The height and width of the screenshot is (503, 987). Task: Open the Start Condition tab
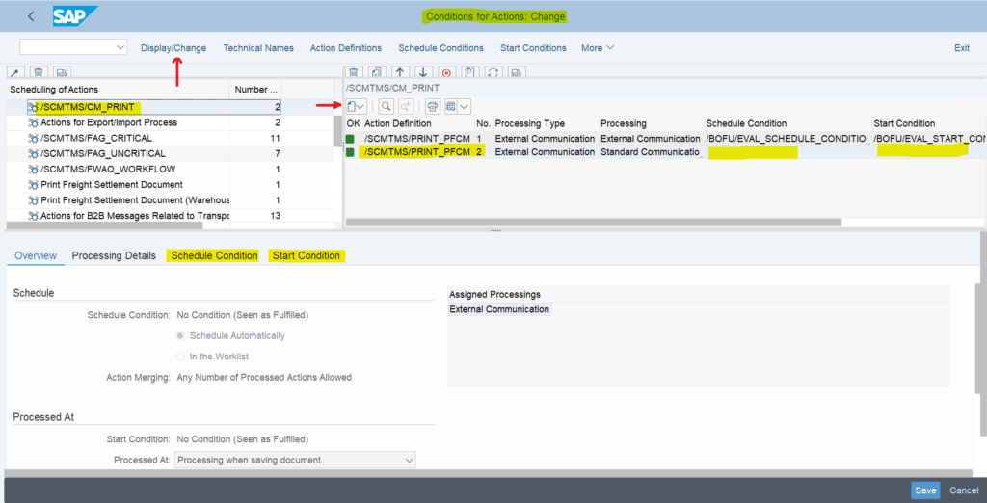point(306,255)
